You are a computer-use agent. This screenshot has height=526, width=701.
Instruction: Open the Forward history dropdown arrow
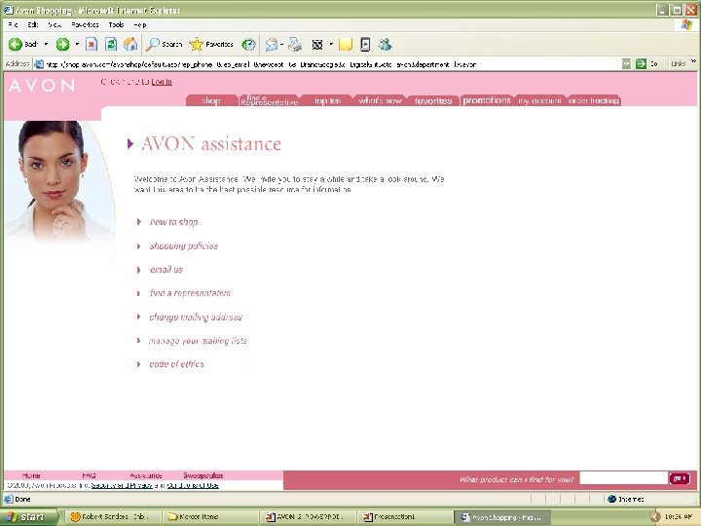(77, 44)
